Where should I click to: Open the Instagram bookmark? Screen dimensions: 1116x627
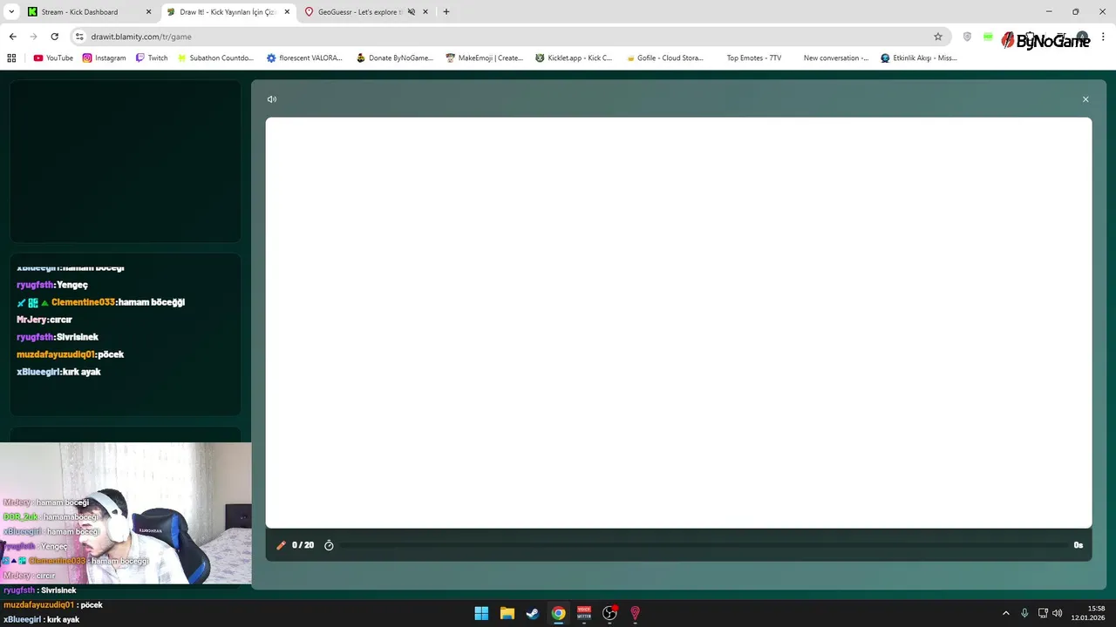tap(104, 58)
